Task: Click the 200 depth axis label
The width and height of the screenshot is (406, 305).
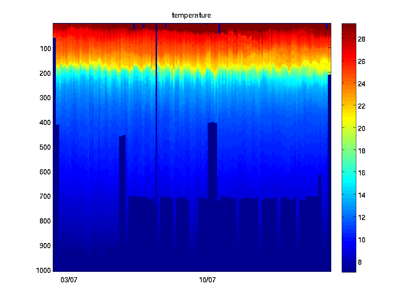Action: pyautogui.click(x=45, y=73)
